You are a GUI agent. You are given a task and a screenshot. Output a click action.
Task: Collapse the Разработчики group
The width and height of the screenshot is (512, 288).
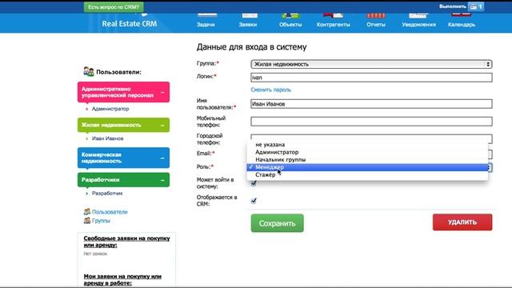pos(162,180)
